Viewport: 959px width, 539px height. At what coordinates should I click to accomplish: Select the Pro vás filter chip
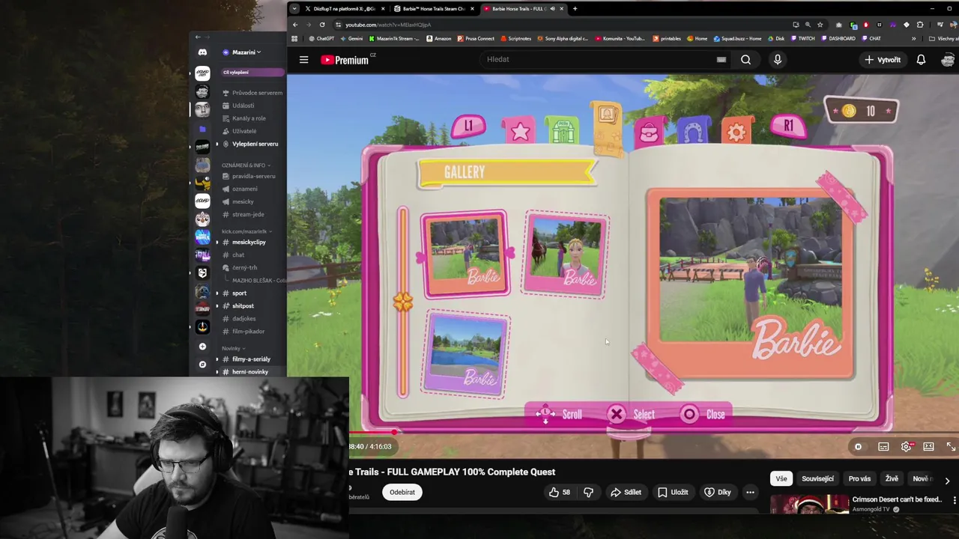pos(859,478)
